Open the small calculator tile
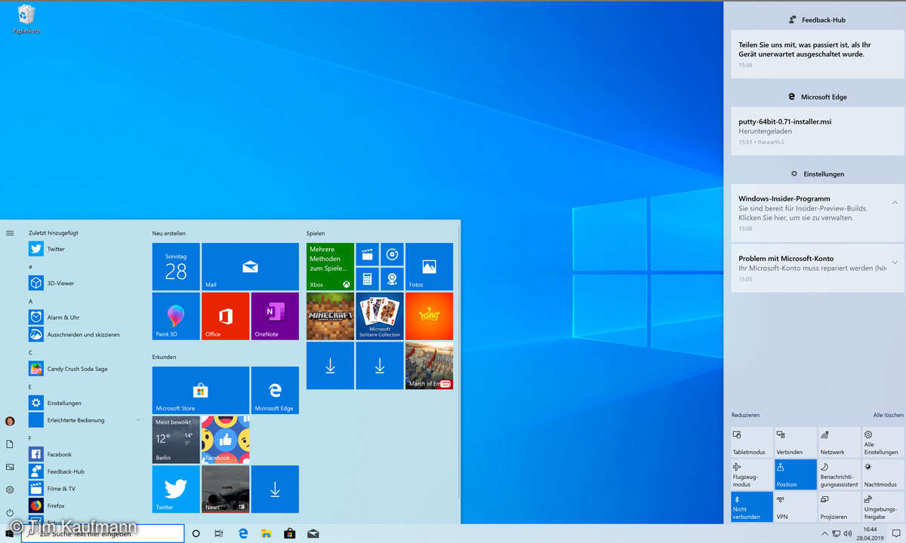 (368, 279)
